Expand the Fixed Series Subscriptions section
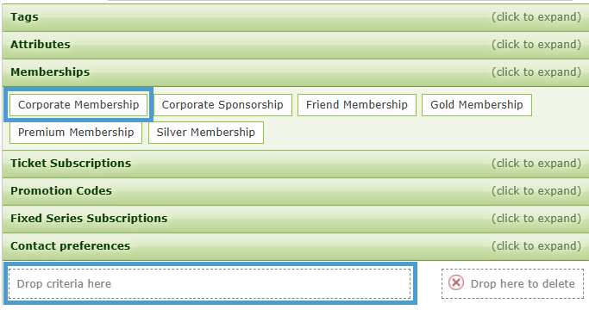Viewport: 589px width, 310px height. click(296, 219)
